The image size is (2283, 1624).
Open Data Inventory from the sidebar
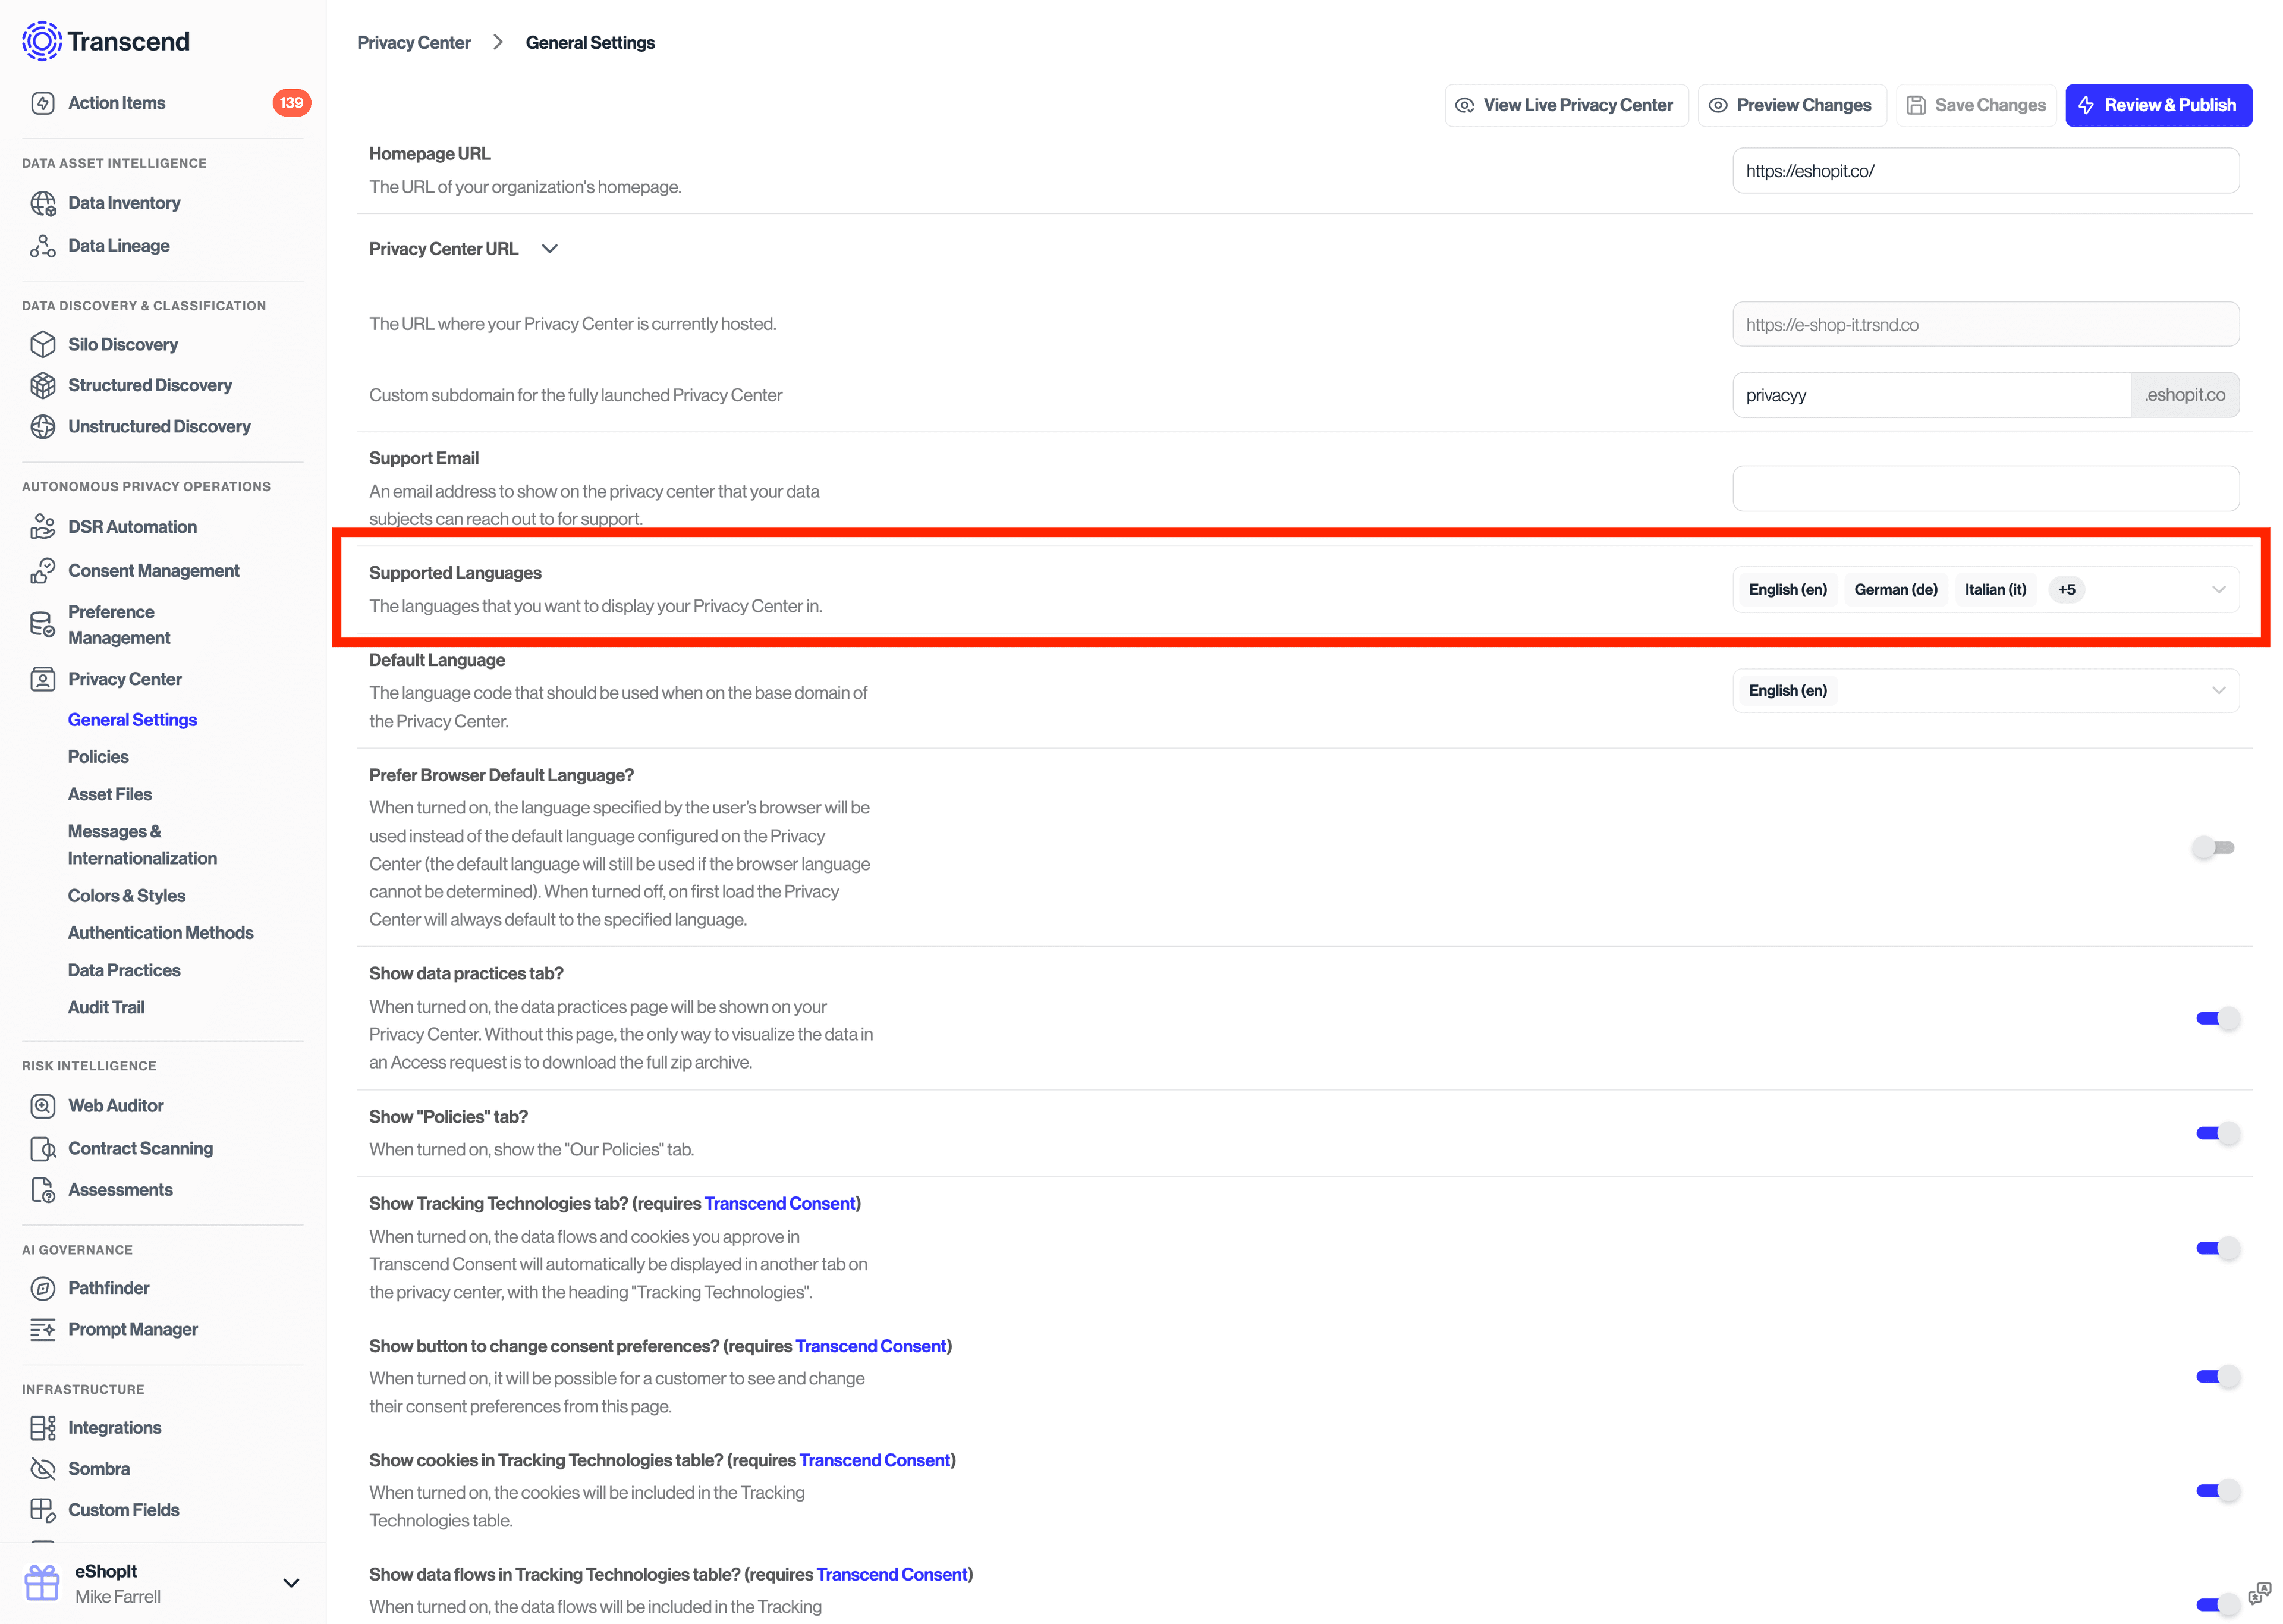(123, 202)
